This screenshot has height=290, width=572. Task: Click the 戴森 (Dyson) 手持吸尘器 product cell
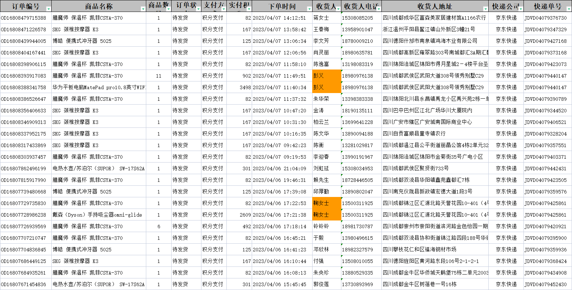99,215
